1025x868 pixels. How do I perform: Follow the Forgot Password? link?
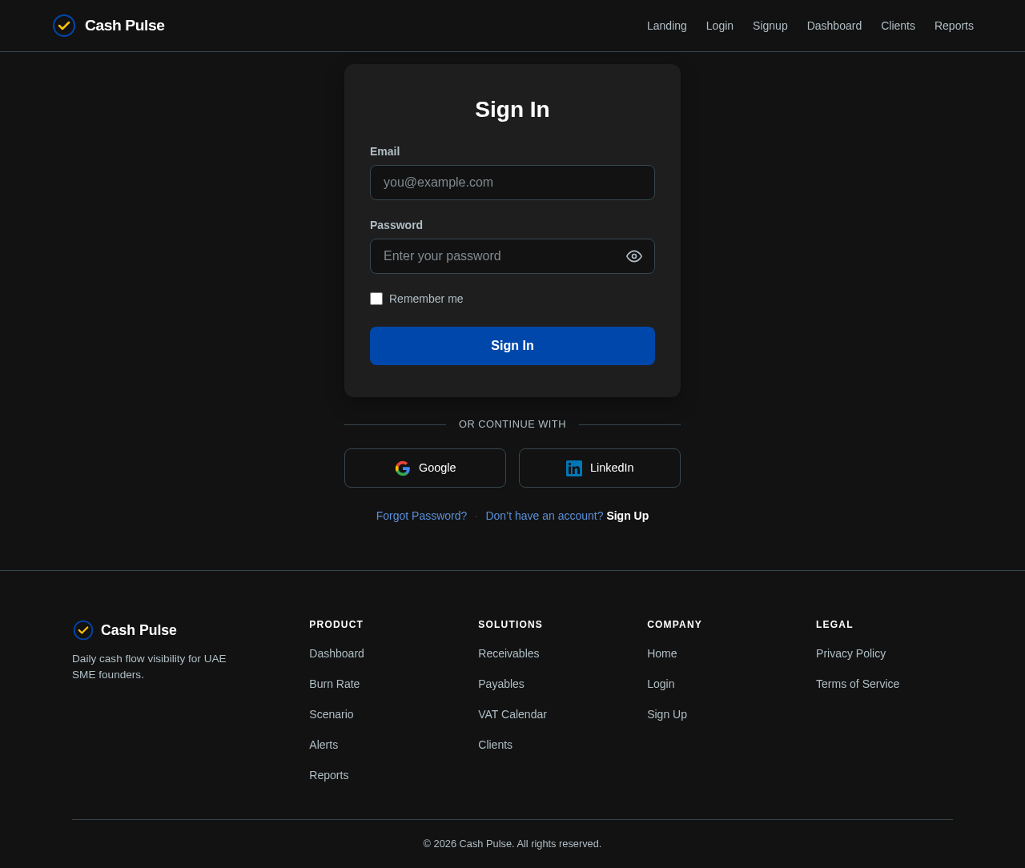(421, 516)
